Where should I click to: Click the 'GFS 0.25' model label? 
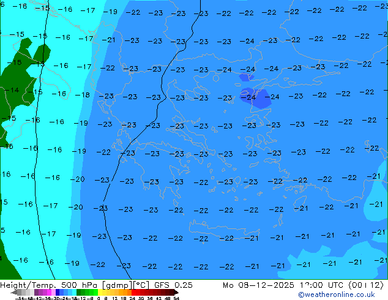[x=173, y=285]
